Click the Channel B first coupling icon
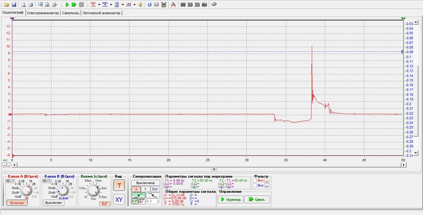Viewport: 423px width, 215px height. click(x=45, y=181)
